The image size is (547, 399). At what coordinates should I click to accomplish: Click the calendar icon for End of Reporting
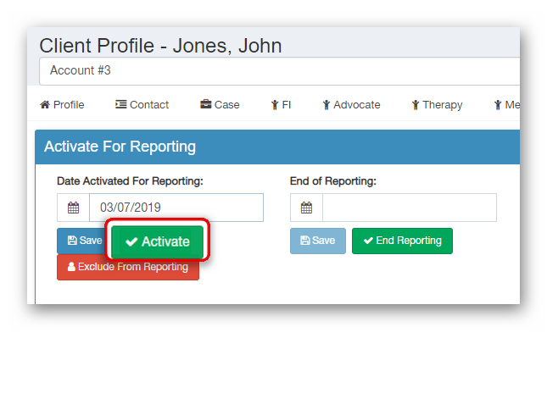[x=306, y=208]
